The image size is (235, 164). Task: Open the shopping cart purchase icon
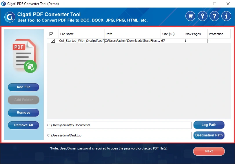pos(190,16)
